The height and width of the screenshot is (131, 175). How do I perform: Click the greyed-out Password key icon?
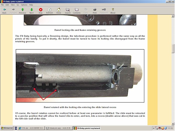(104, 11)
